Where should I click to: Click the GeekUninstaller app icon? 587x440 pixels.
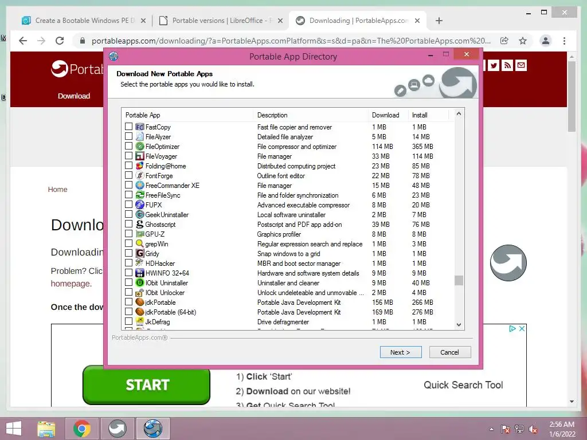pos(140,214)
